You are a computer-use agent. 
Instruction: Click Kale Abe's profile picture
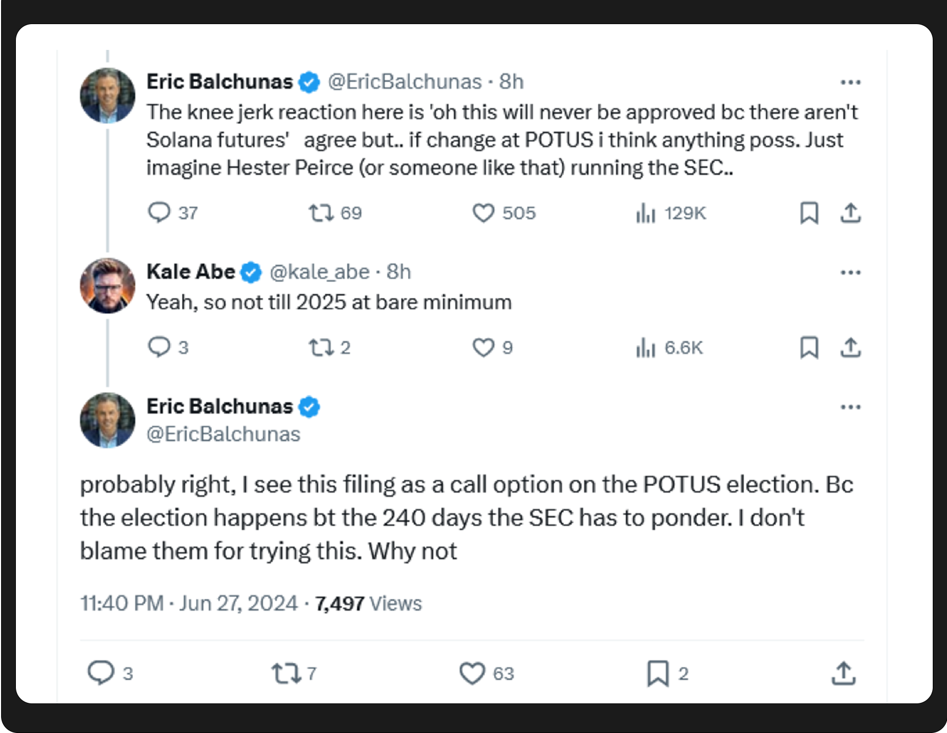(107, 286)
